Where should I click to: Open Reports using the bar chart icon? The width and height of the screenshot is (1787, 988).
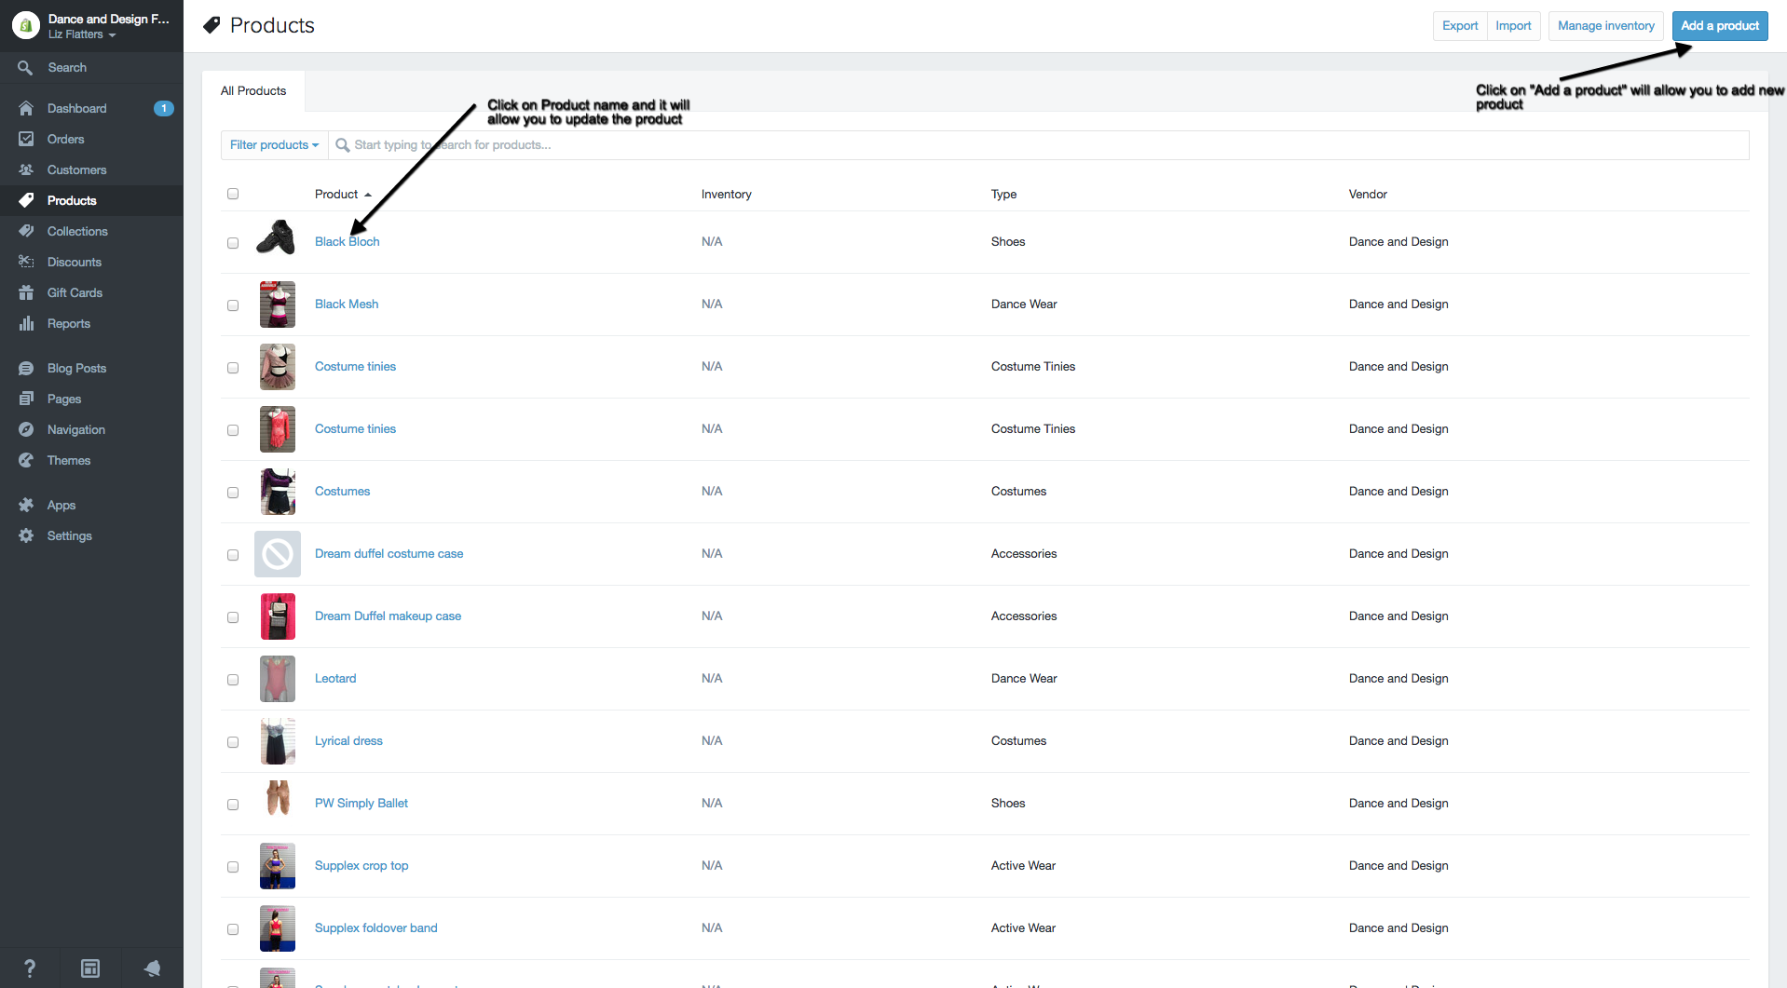pyautogui.click(x=26, y=323)
